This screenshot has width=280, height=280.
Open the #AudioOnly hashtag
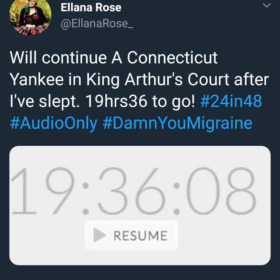[54, 123]
